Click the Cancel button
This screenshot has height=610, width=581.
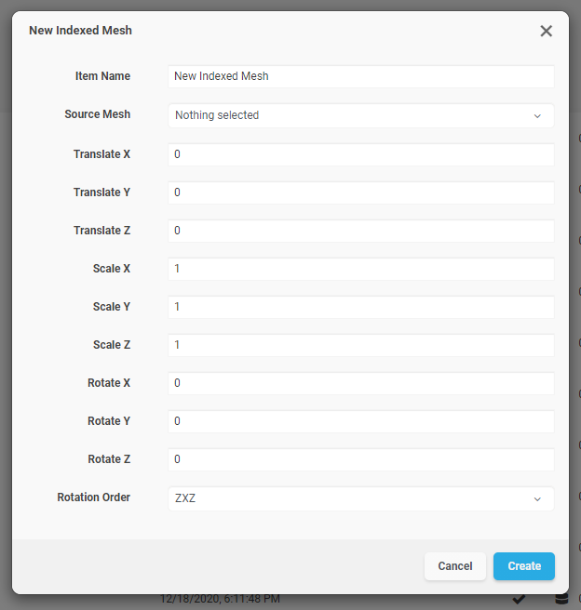pyautogui.click(x=454, y=566)
